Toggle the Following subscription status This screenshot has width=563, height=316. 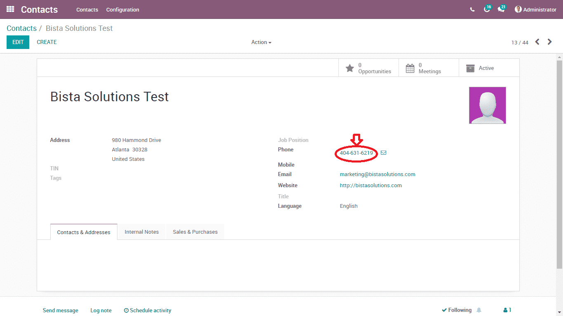(457, 310)
